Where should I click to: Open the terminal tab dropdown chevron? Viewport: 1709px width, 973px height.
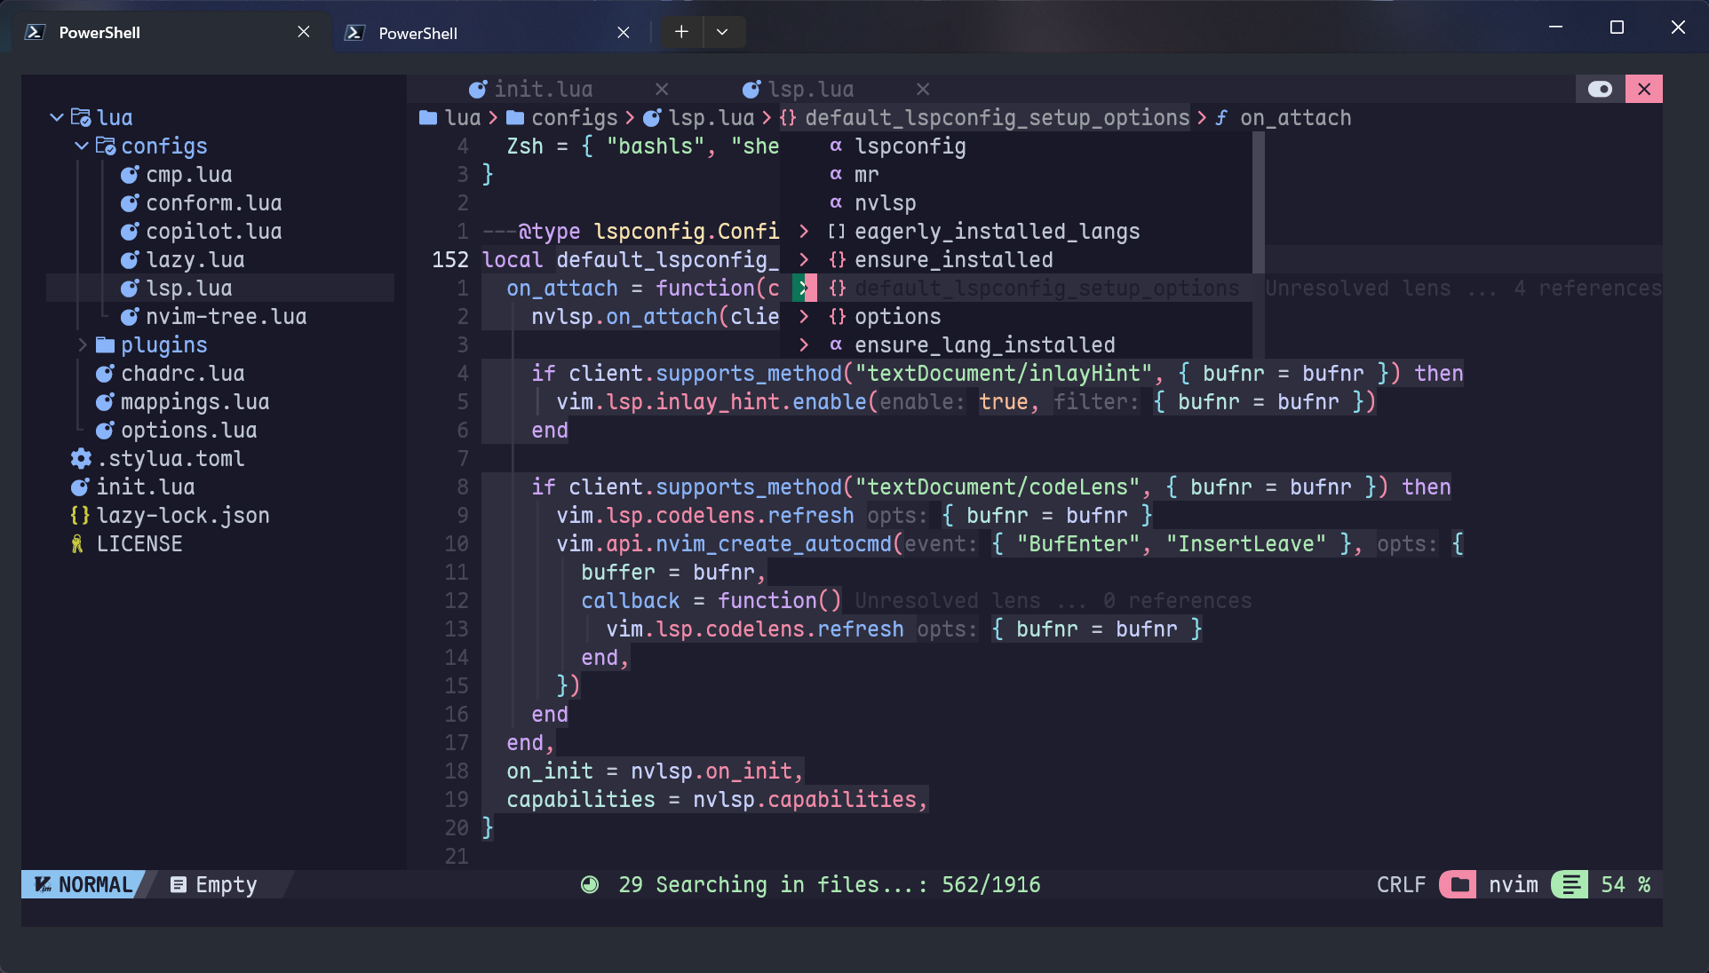click(724, 31)
